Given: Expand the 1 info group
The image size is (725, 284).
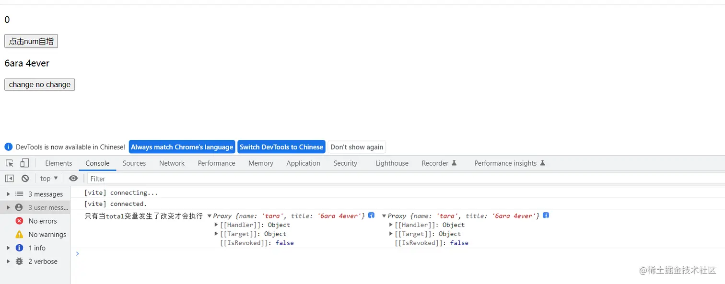Looking at the screenshot, I should [x=8, y=248].
